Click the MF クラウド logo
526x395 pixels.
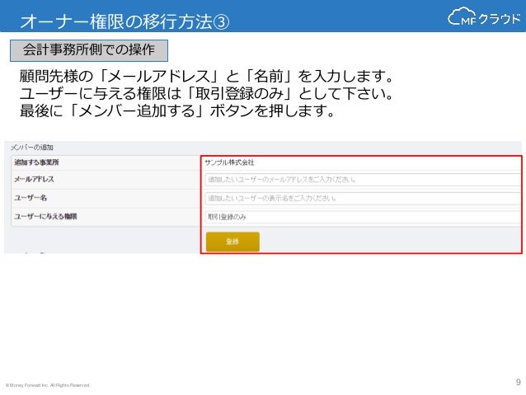(484, 16)
